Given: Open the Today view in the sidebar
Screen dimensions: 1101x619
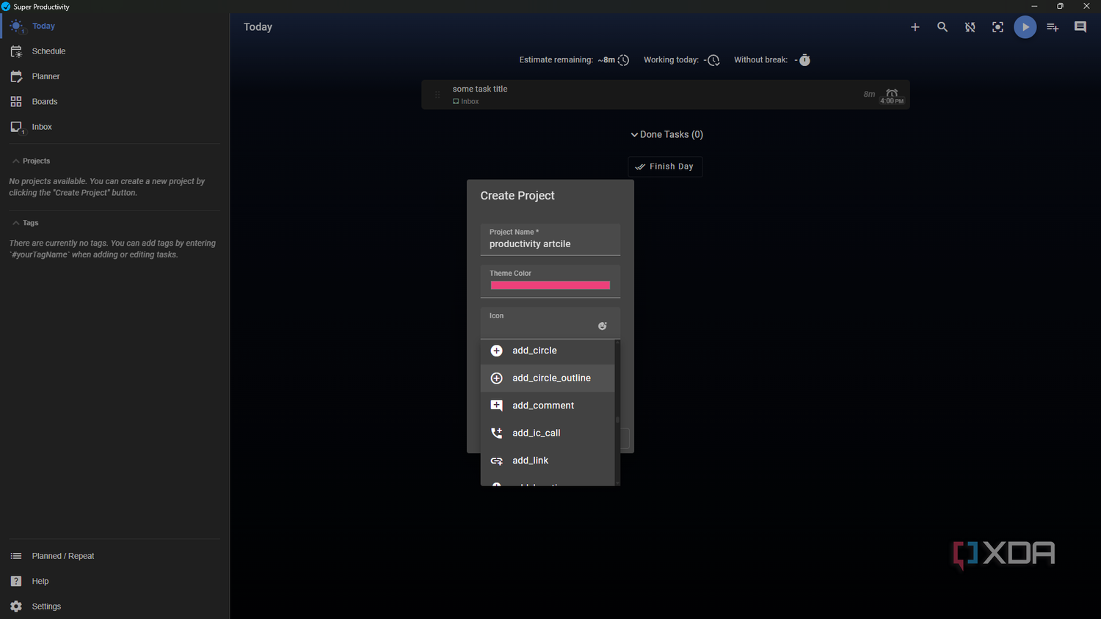Looking at the screenshot, I should [115, 26].
